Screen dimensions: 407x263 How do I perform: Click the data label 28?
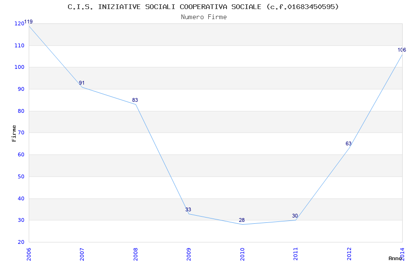(242, 220)
